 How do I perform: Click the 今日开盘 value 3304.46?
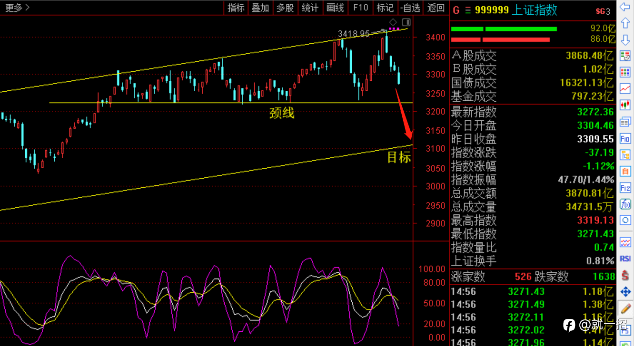pyautogui.click(x=595, y=126)
